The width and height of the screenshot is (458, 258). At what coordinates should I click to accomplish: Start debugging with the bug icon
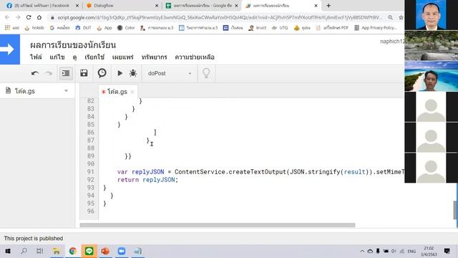133,73
